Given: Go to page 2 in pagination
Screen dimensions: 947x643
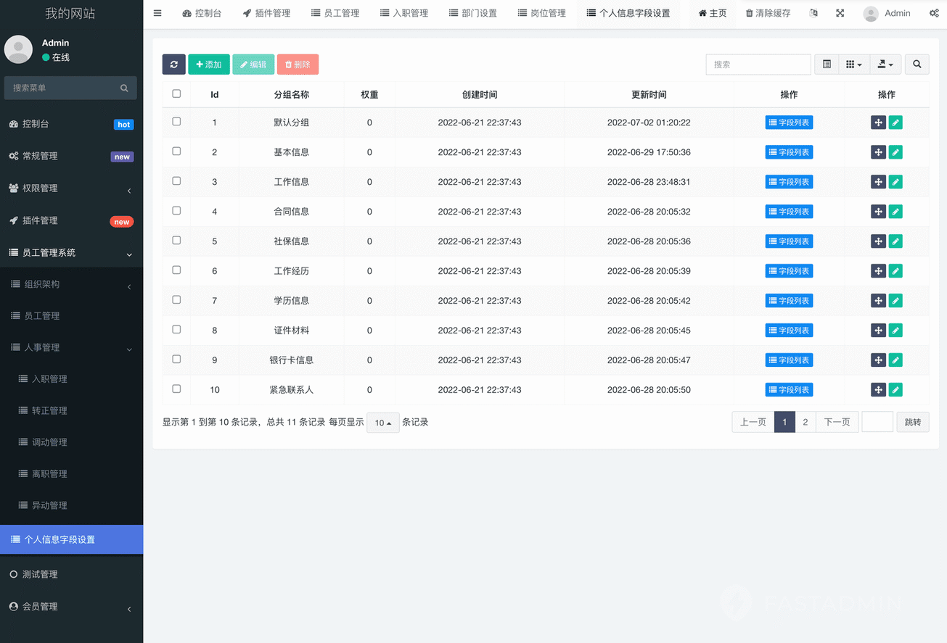Looking at the screenshot, I should (x=805, y=422).
